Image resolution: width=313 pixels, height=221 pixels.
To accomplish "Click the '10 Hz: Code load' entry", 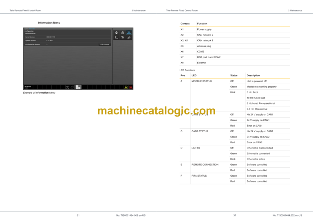I will tap(256, 98).
